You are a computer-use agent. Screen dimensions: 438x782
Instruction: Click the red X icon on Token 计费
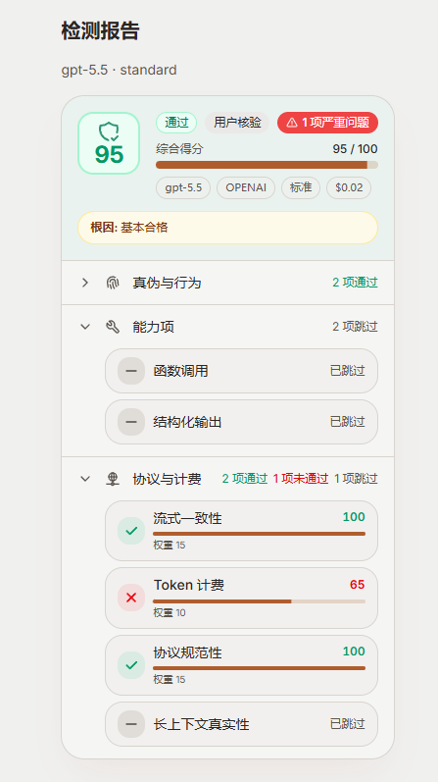(131, 598)
